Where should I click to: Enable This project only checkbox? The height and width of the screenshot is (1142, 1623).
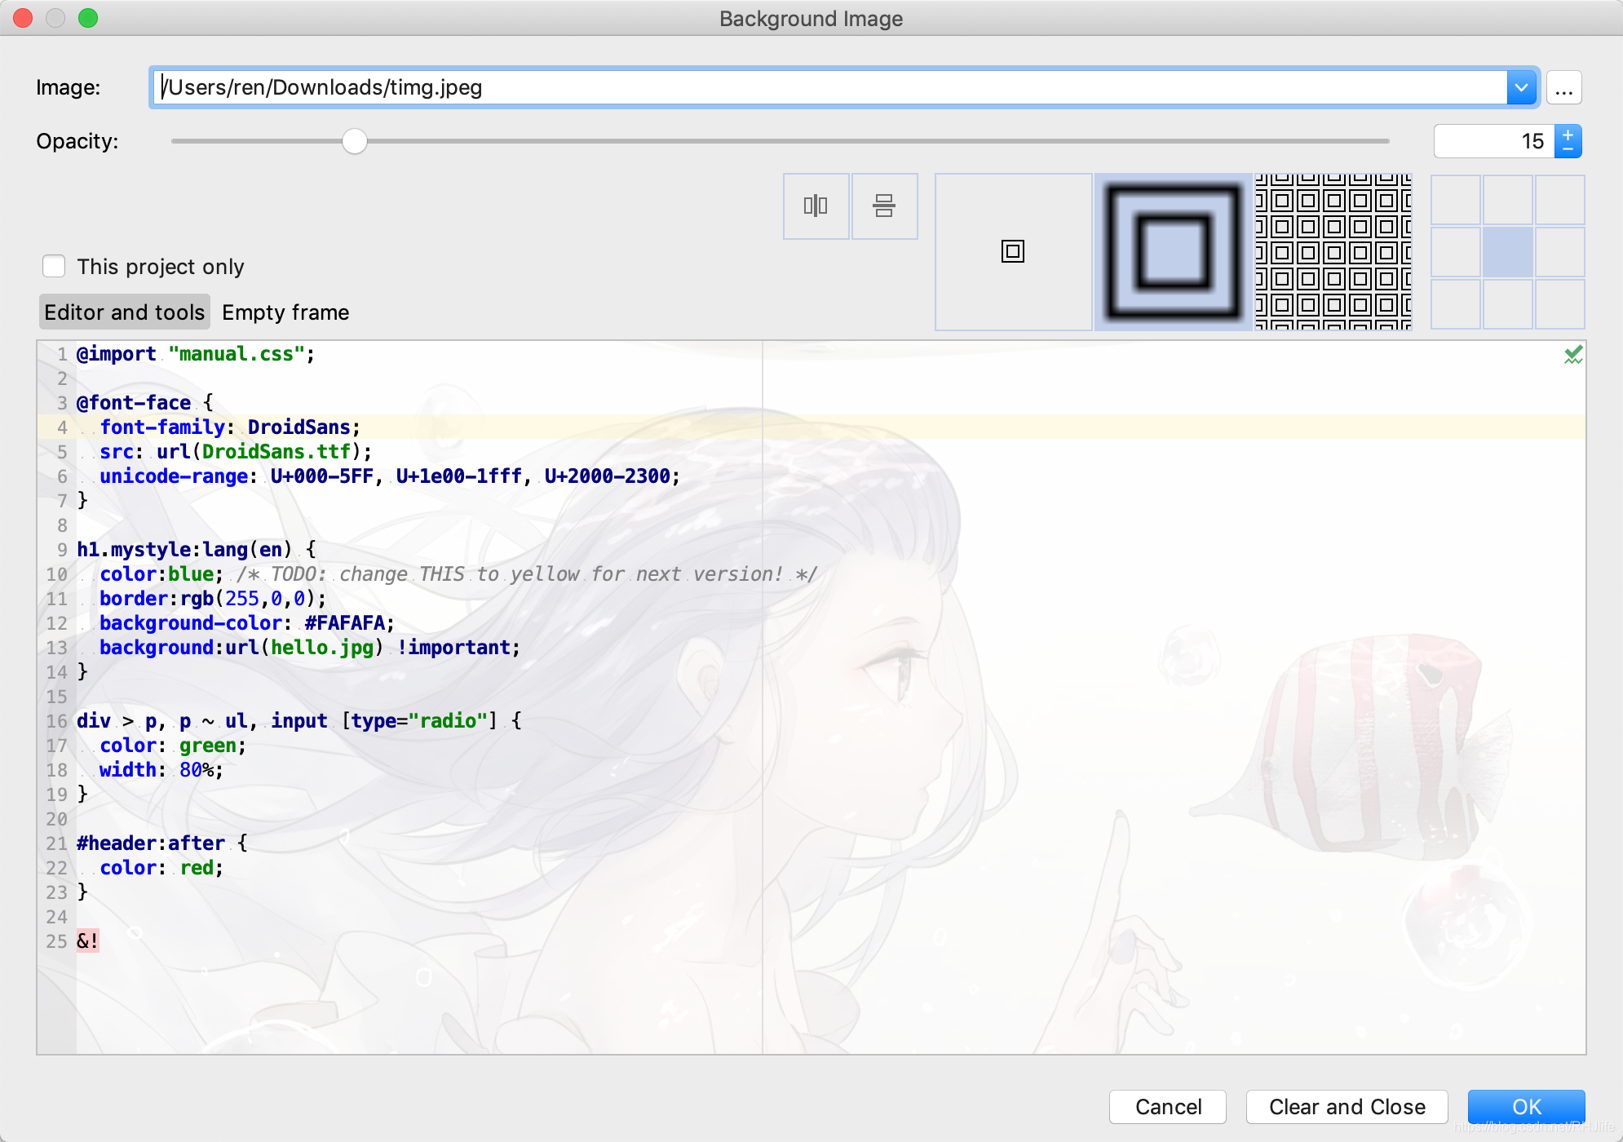click(54, 267)
